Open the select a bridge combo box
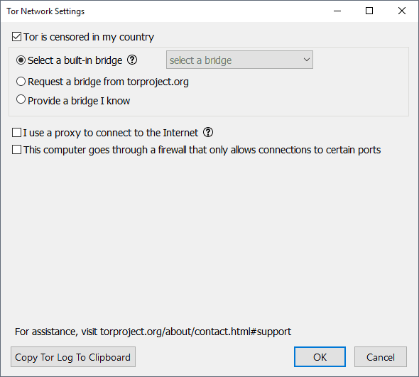419x377 pixels. click(239, 60)
